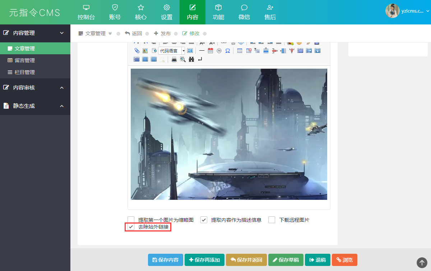Click the split to rows table icon
The height and width of the screenshot is (271, 431).
point(145,59)
